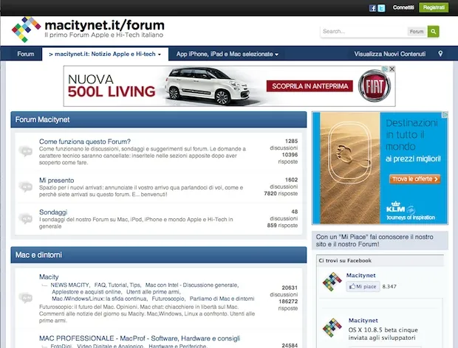Image resolution: width=458 pixels, height=348 pixels.
Task: Open Mac con Intel - Discussione generale
Action: click(x=191, y=285)
